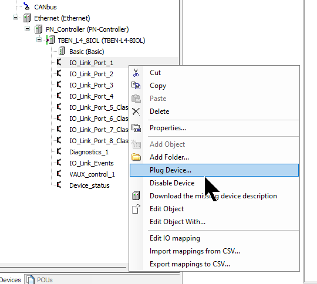The height and width of the screenshot is (284, 317).
Task: Select TBEN_L4_8IOL (TBEN-L4-8IOL) tree item
Action: coord(102,40)
